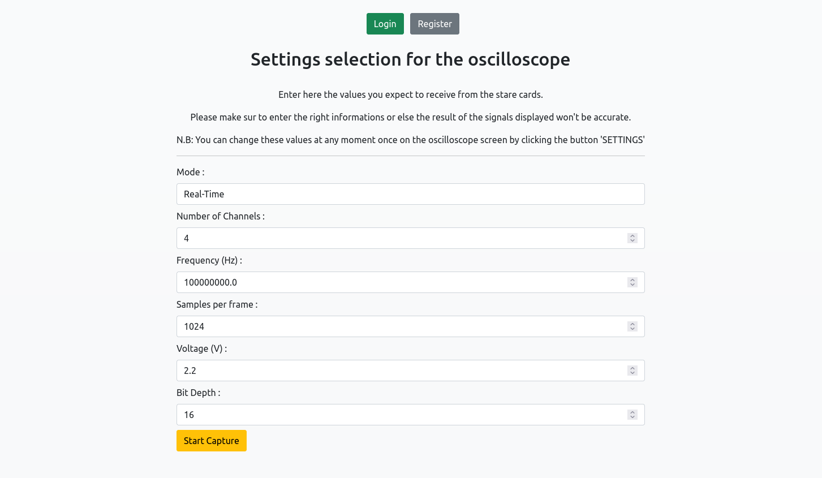Decrease Bit Depth using down arrow
Image resolution: width=822 pixels, height=478 pixels.
pyautogui.click(x=632, y=417)
